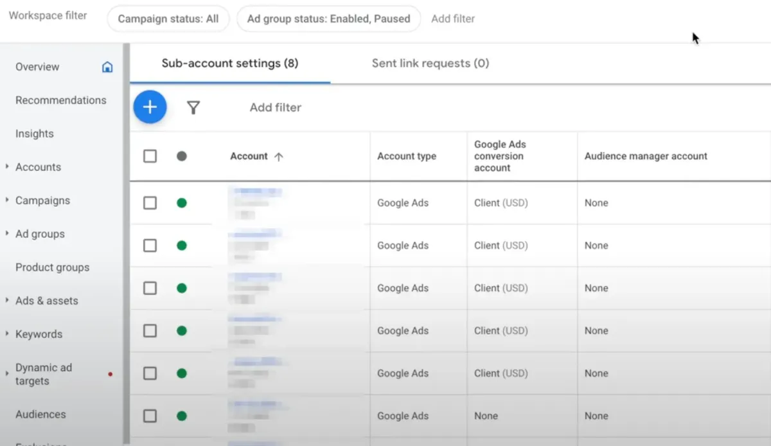Click Ad group status: Enabled, Paused chip

click(328, 19)
